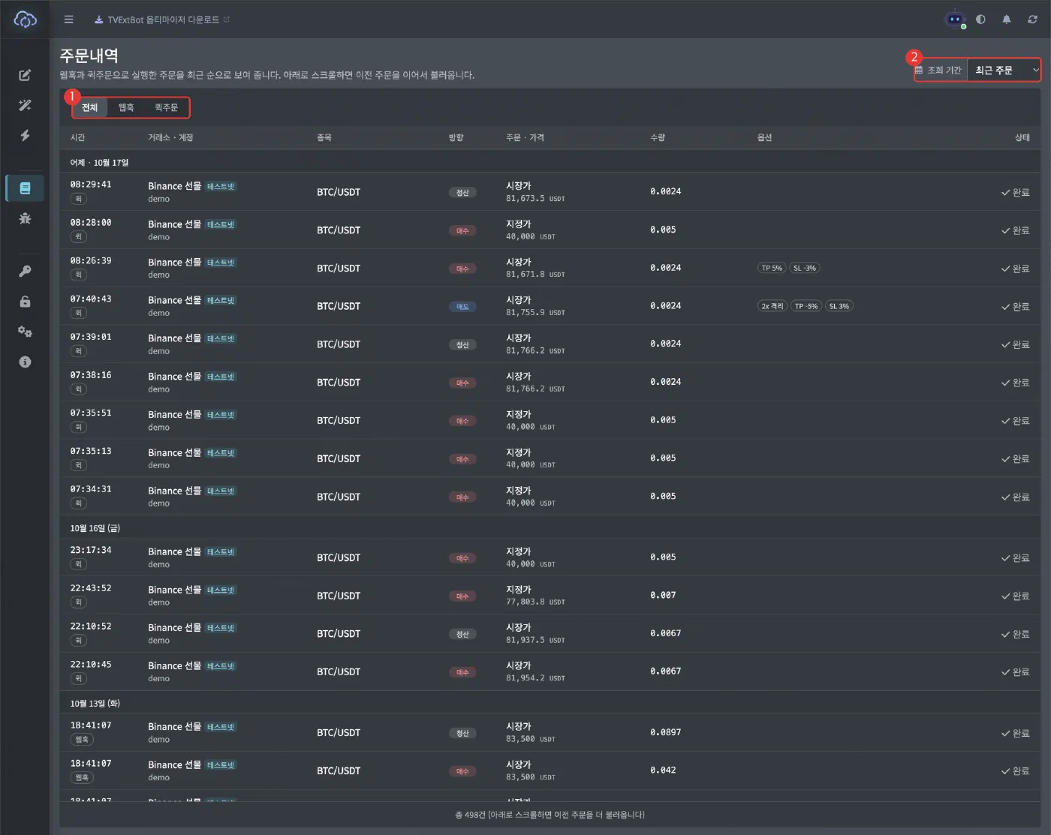Click the quantity 0.007
Viewport: 1051px width, 835px height.
tap(663, 595)
